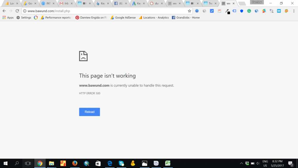Show hidden system tray icons
Image resolution: width=298 pixels, height=168 pixels.
(x=241, y=163)
